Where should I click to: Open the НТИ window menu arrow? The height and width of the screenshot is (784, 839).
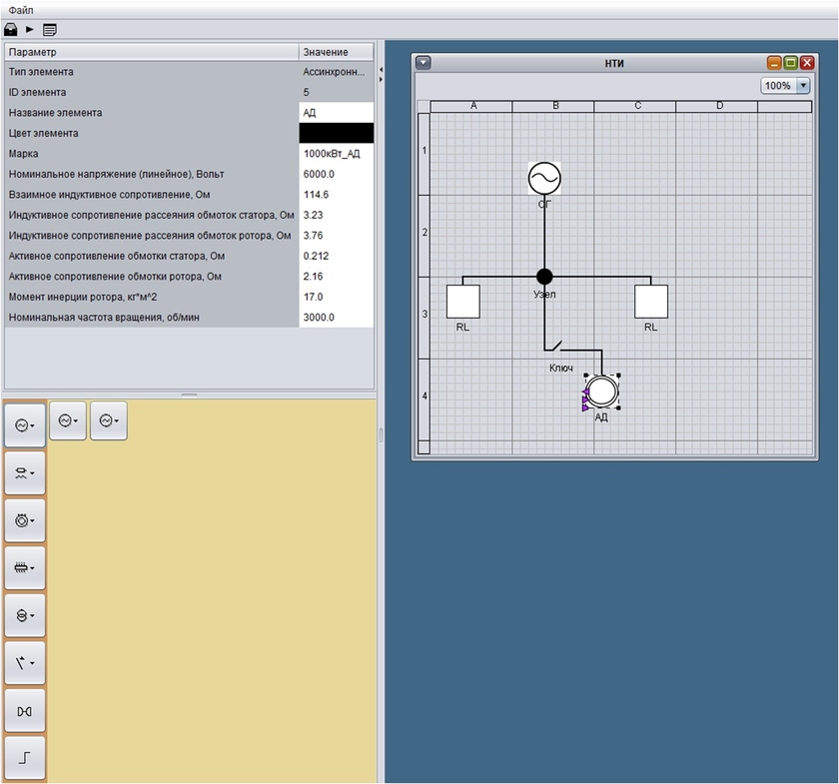click(x=423, y=63)
